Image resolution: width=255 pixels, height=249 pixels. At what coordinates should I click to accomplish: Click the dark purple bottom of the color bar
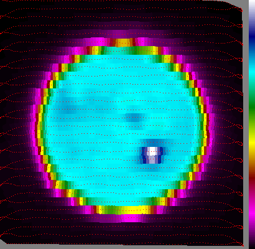252,238
